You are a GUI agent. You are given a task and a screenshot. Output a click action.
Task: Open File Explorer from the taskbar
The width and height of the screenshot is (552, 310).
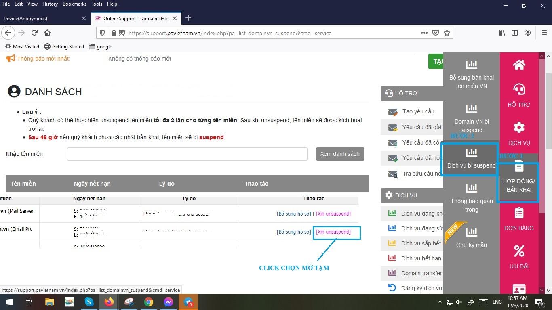49,302
